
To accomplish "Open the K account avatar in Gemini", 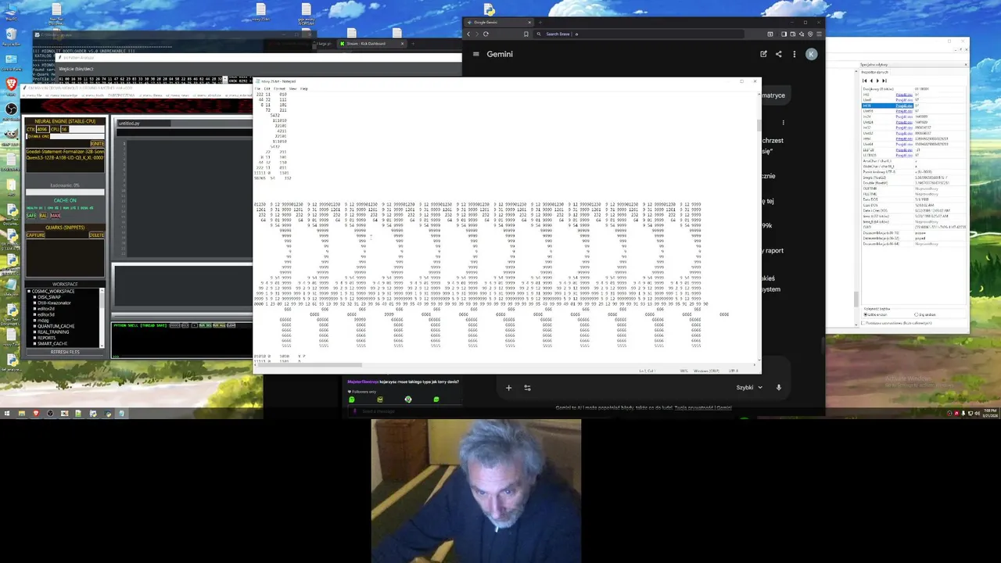I will coord(811,54).
